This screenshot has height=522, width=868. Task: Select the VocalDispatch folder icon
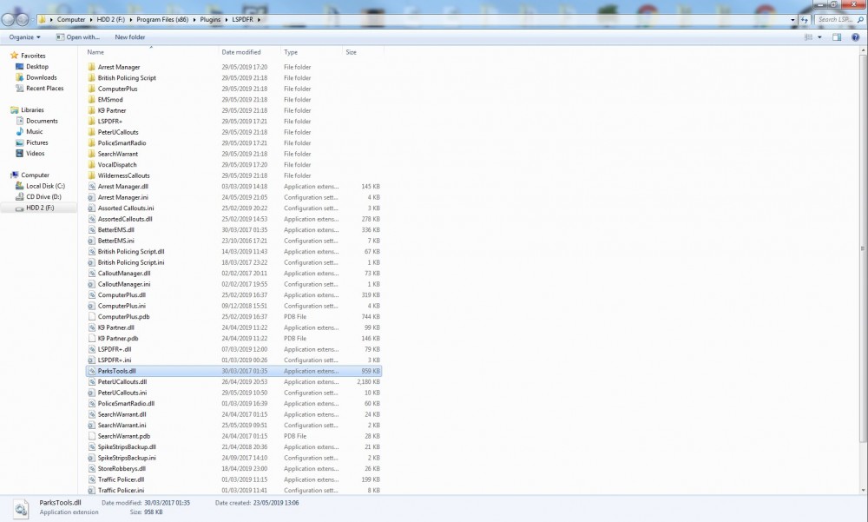[92, 164]
